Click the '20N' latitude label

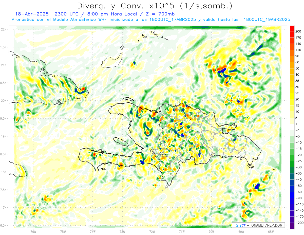[4, 101]
